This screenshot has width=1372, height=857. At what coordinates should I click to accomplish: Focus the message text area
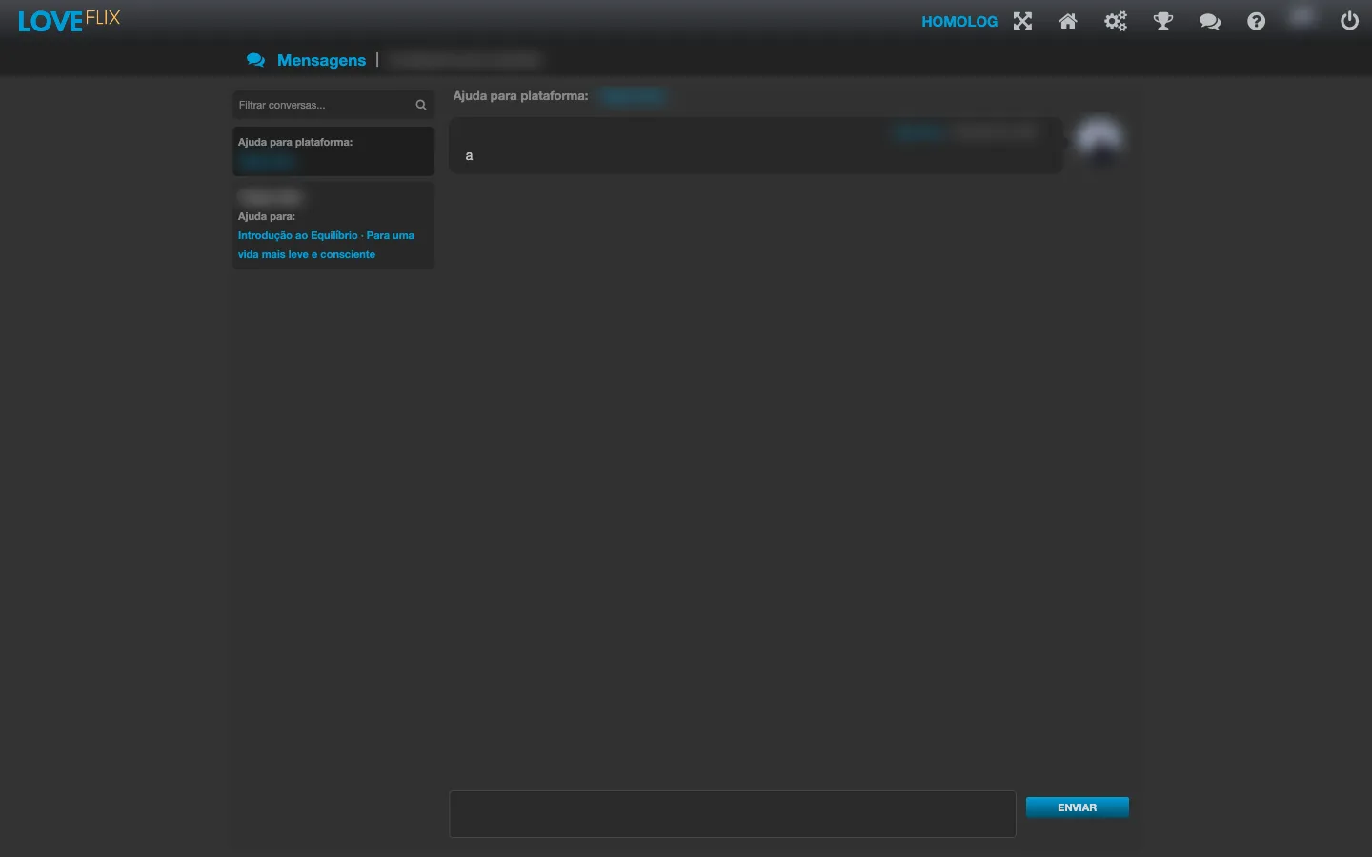733,814
